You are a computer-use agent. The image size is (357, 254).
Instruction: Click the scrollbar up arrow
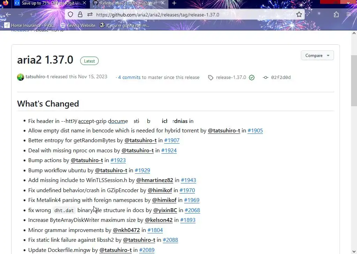point(354,33)
